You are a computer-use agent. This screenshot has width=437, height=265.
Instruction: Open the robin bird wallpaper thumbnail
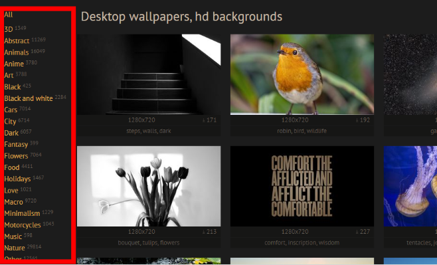[x=302, y=74]
